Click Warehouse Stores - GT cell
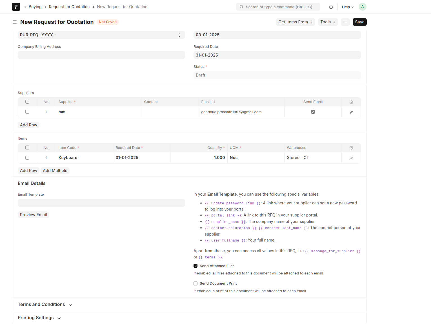 313,158
